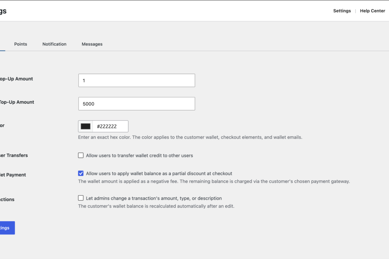Uncheck the partial wallet payment checkbox
The height and width of the screenshot is (259, 389).
pyautogui.click(x=81, y=173)
